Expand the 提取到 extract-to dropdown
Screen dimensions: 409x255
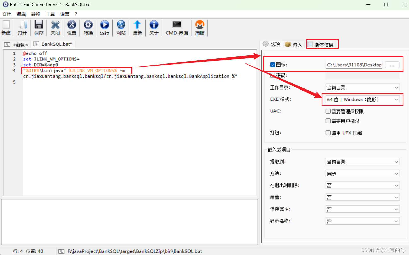363,162
